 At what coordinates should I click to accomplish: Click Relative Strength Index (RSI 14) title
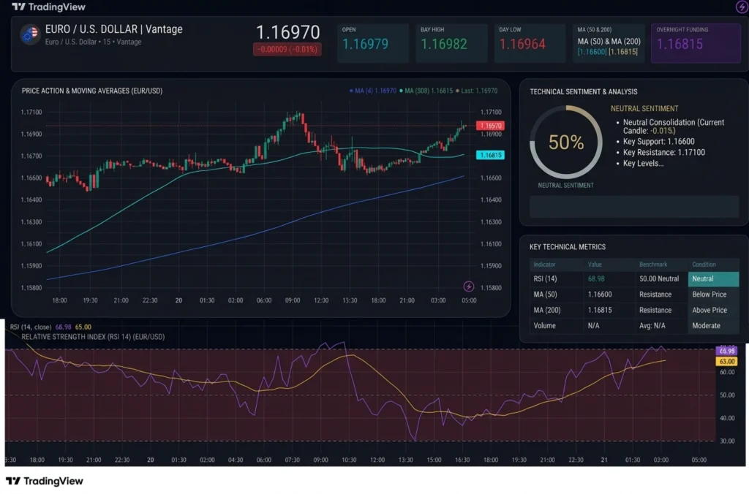(93, 336)
